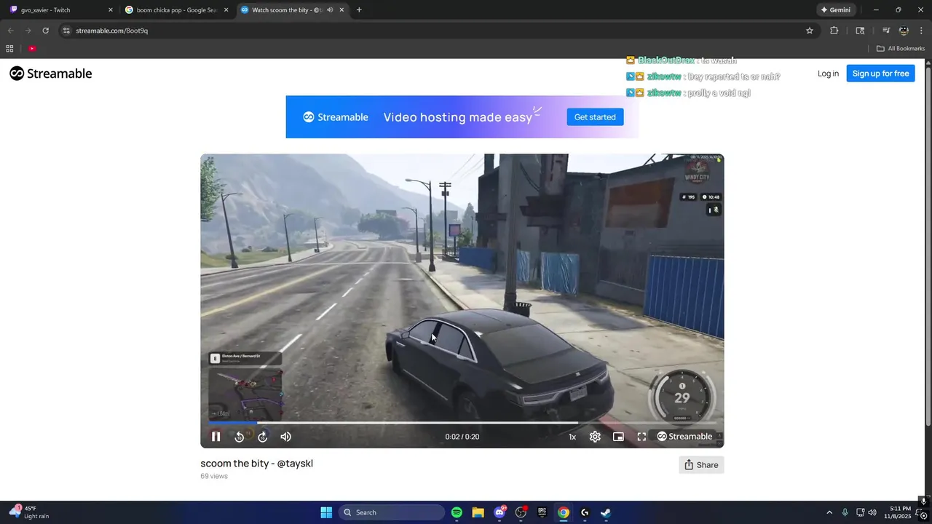Click Streamable logo in header

click(51, 74)
